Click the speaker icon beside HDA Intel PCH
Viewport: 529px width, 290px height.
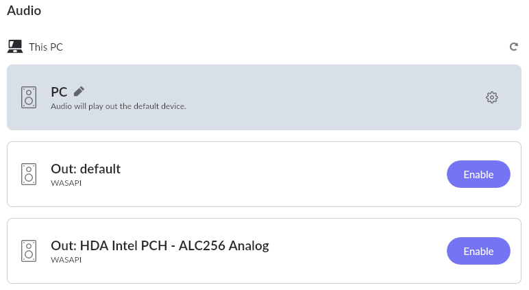(x=28, y=251)
